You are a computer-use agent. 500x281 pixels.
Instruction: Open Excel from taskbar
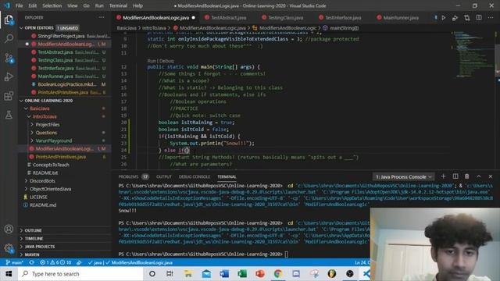click(242, 274)
